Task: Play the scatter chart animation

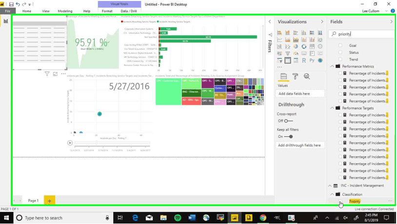Action: pos(70,143)
